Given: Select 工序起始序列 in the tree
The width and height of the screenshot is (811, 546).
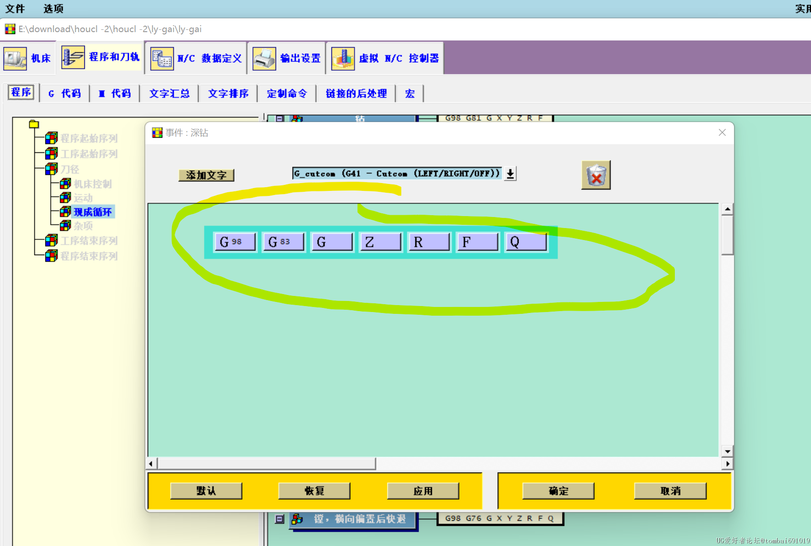Looking at the screenshot, I should (89, 154).
